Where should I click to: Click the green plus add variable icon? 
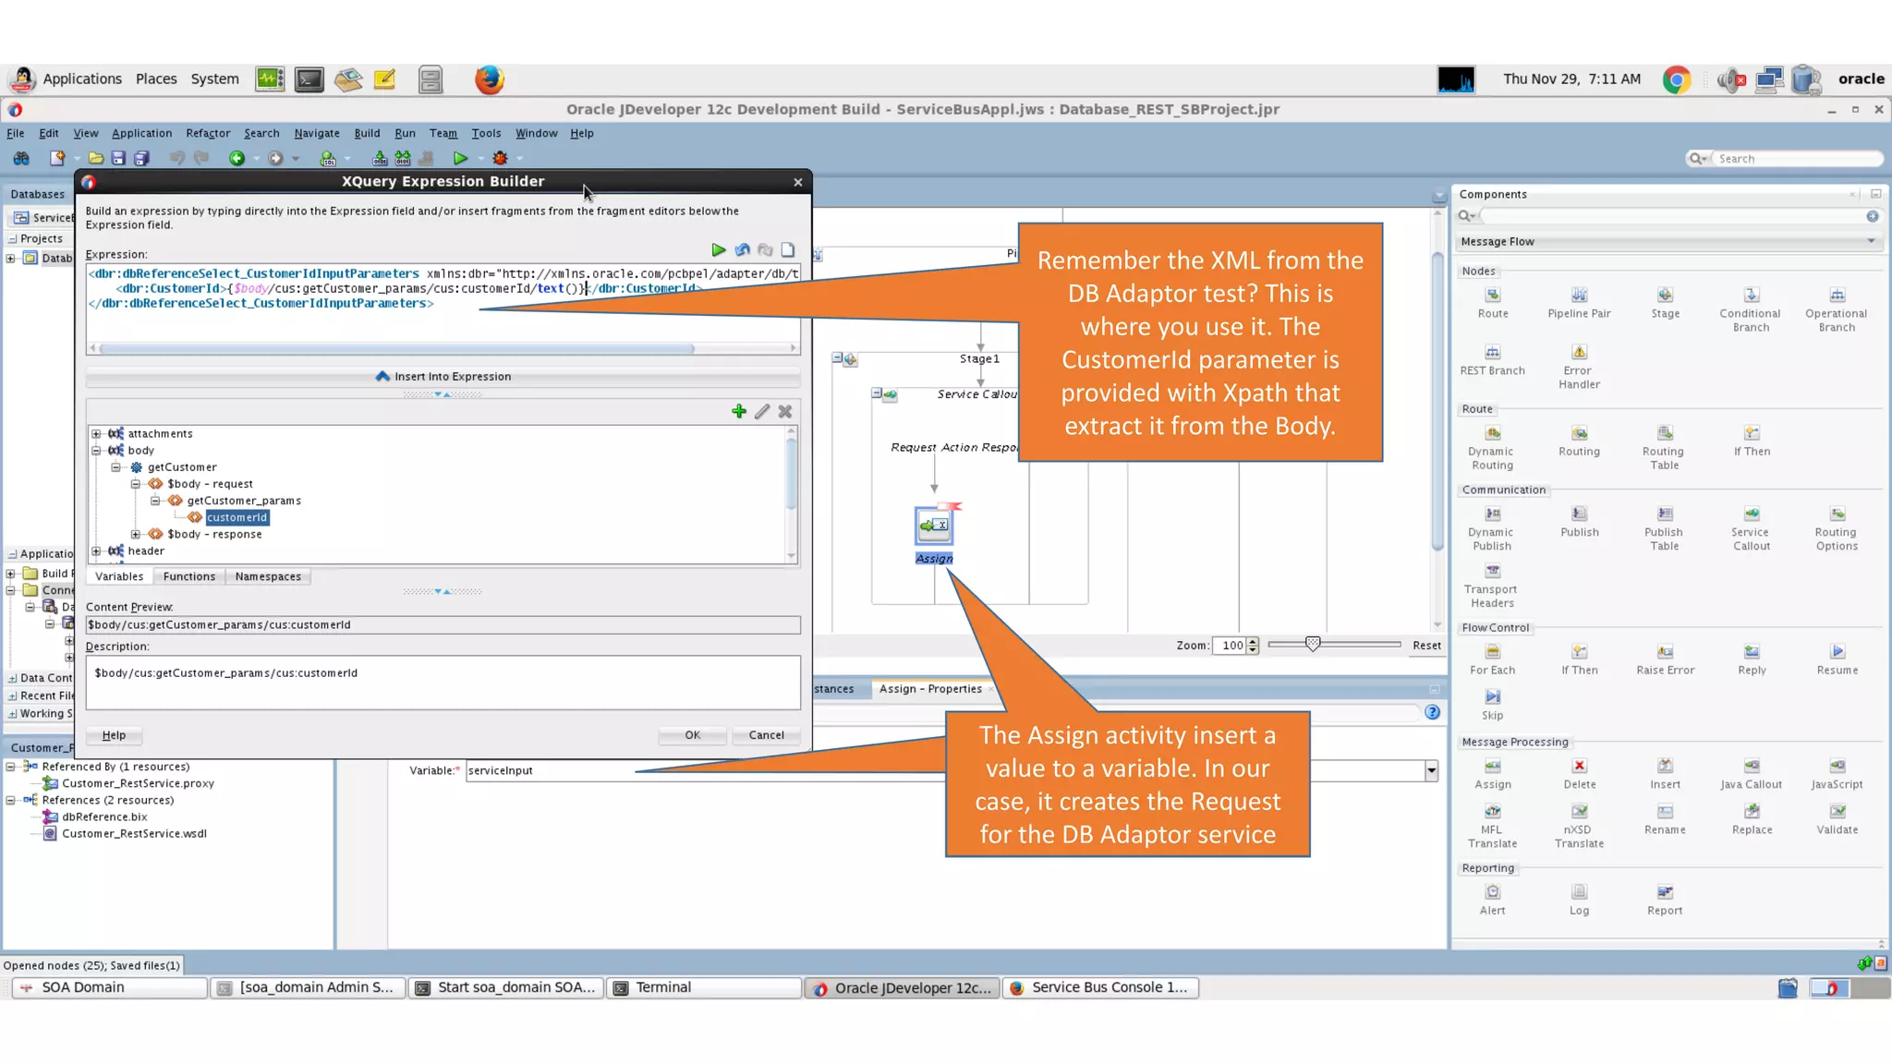738,412
